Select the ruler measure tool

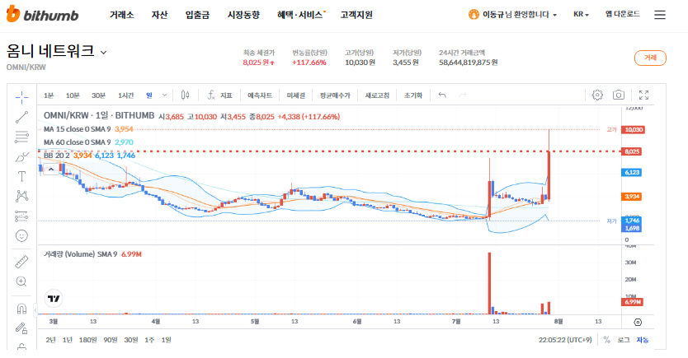pyautogui.click(x=21, y=262)
